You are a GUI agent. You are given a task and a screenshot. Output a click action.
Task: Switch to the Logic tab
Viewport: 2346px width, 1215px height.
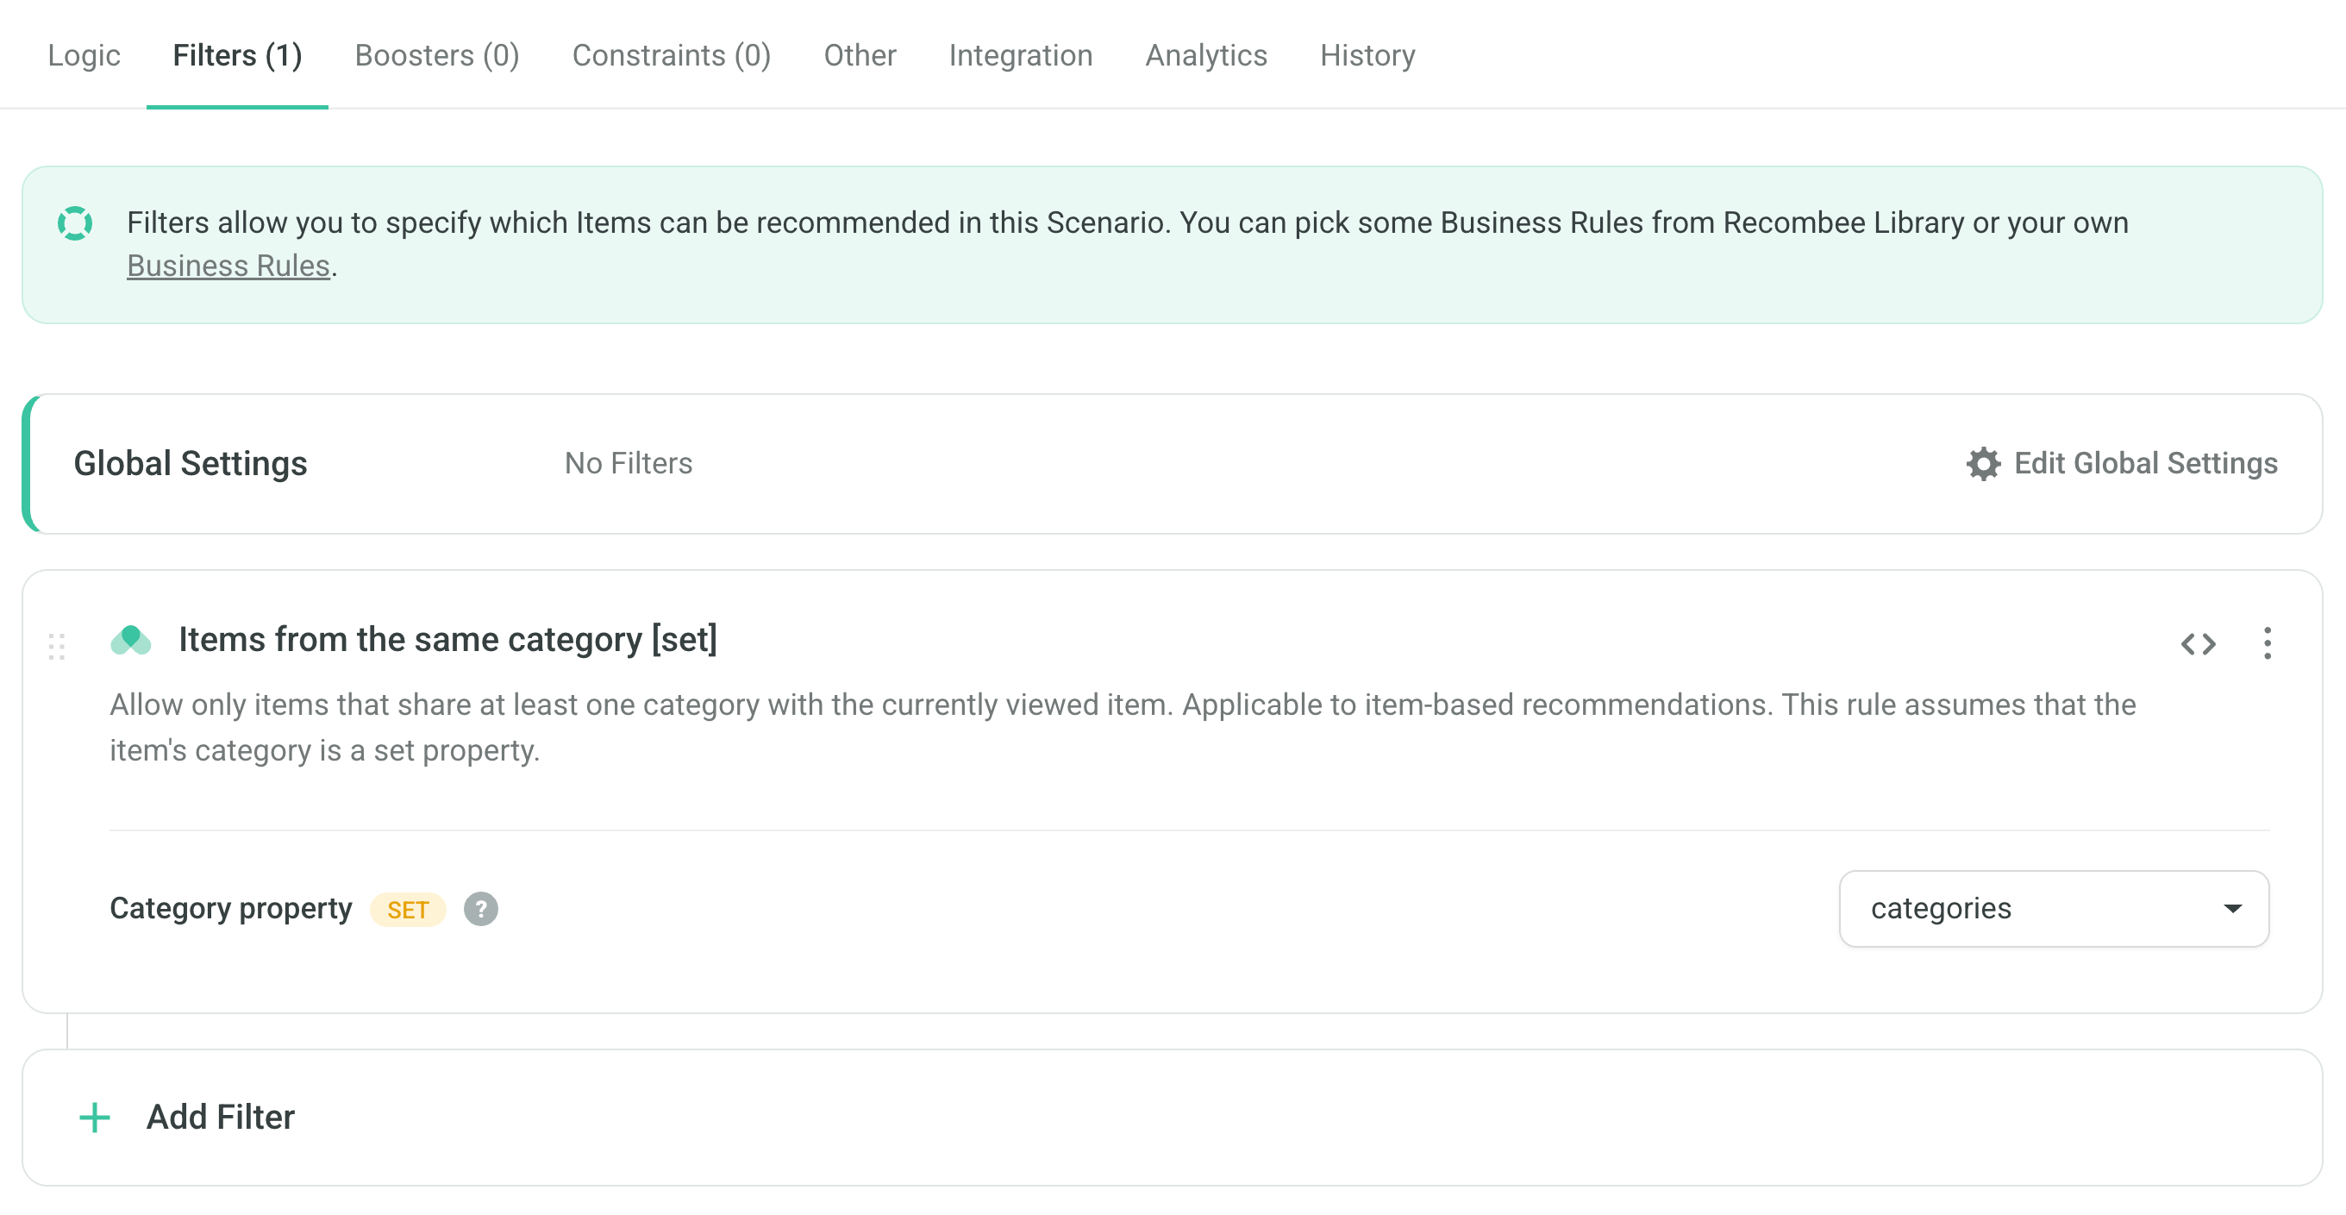[x=84, y=55]
